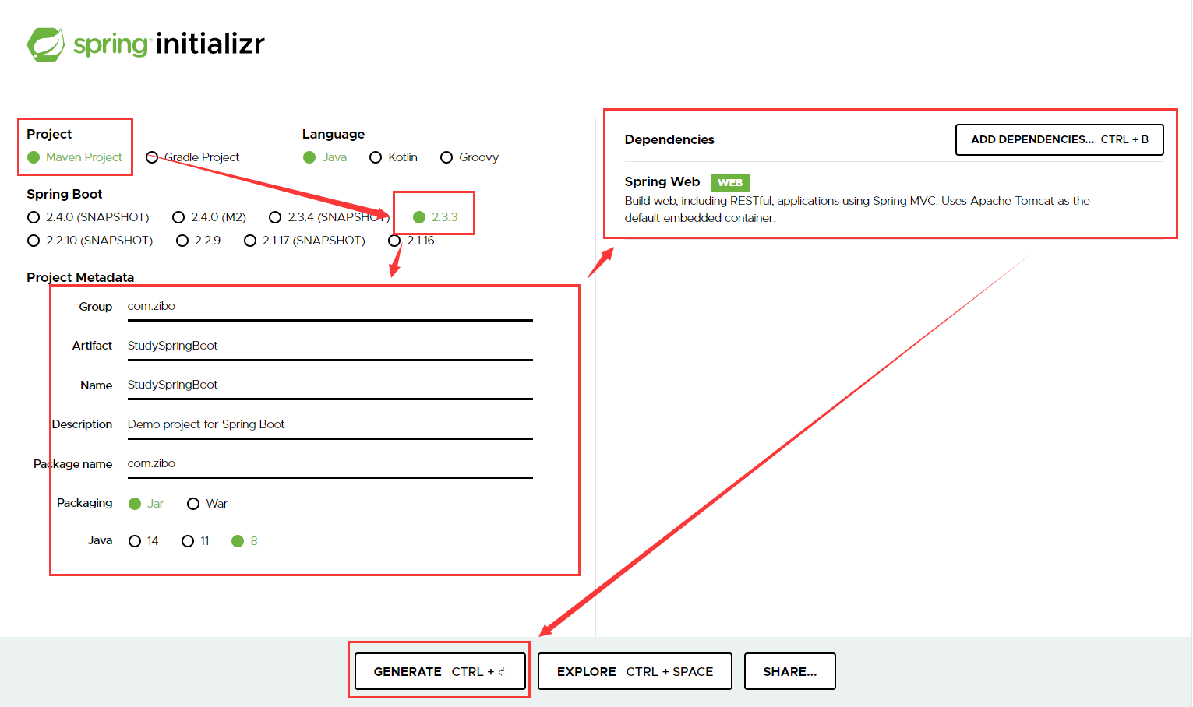Select Spring Boot version 2.1.16
The height and width of the screenshot is (707, 1193).
[x=411, y=241]
